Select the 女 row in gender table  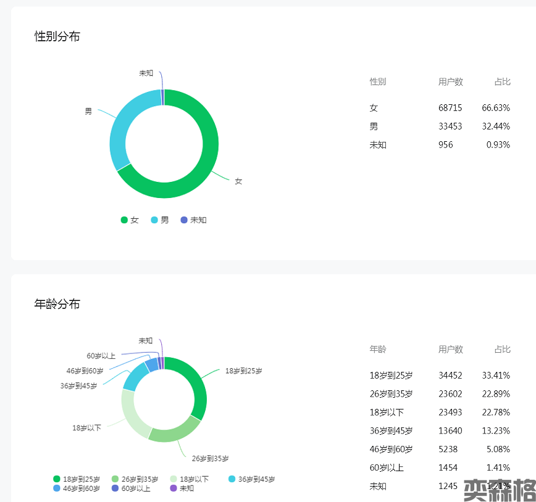(440, 108)
